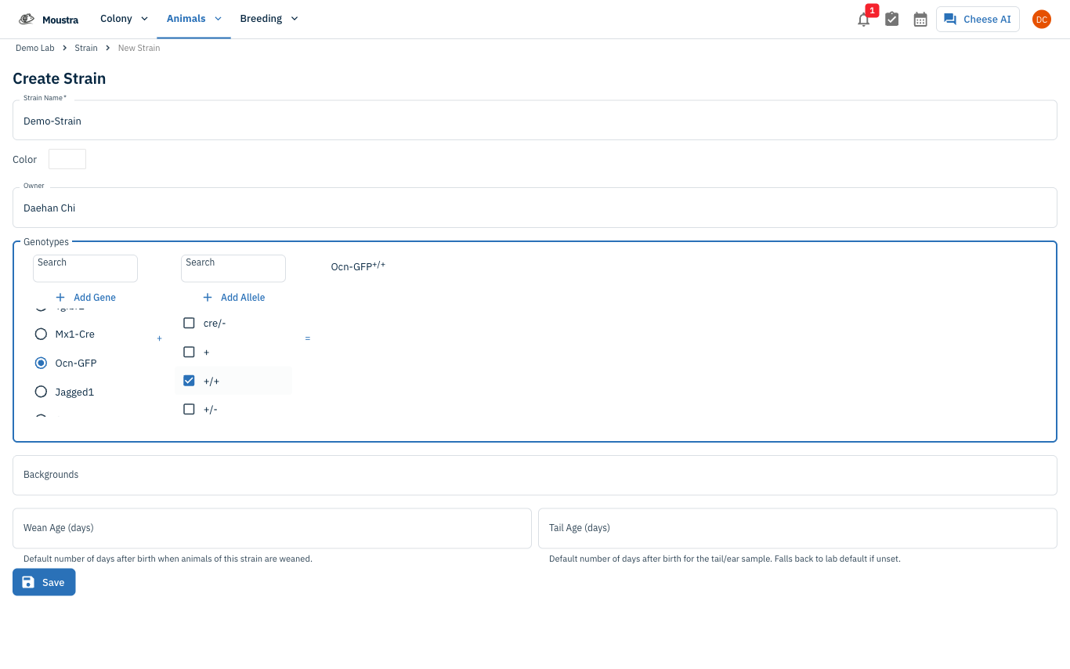Image resolution: width=1070 pixels, height=669 pixels.
Task: Click the plus icon for Add Gene
Action: tap(60, 298)
